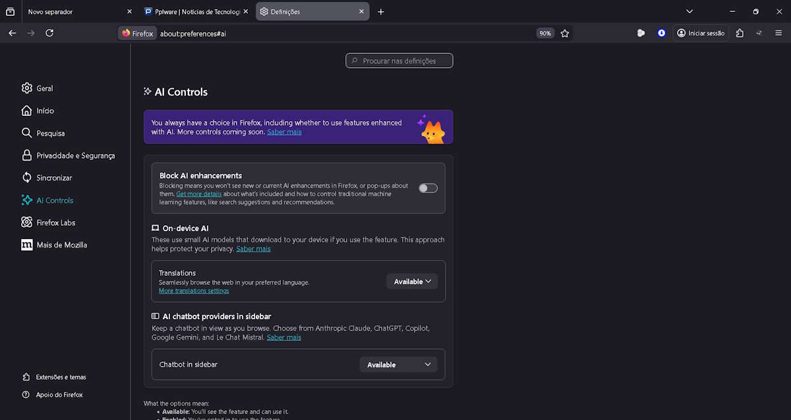Viewport: 791px width, 420px height.
Task: Expand the Translations Available dropdown
Action: pos(412,282)
